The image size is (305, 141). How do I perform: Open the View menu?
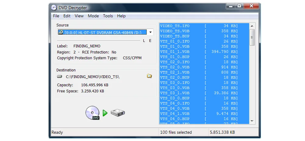[x=79, y=16]
